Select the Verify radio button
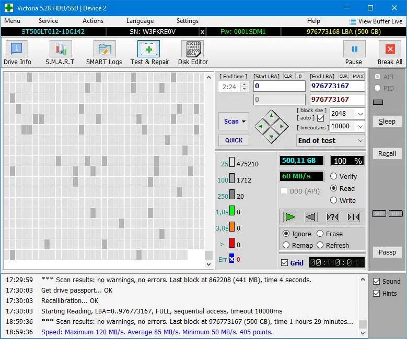Image resolution: width=407 pixels, height=339 pixels. 333,176
